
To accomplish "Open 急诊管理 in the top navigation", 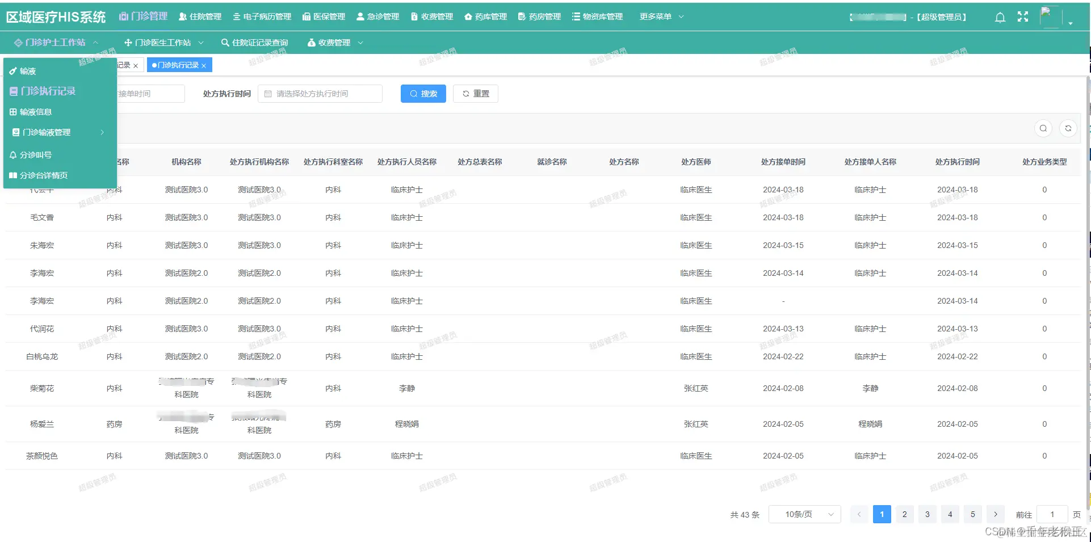I will click(377, 16).
